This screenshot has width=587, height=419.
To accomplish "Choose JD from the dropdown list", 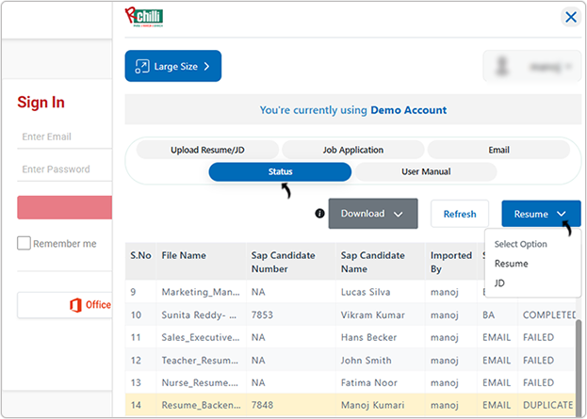I will pos(499,282).
